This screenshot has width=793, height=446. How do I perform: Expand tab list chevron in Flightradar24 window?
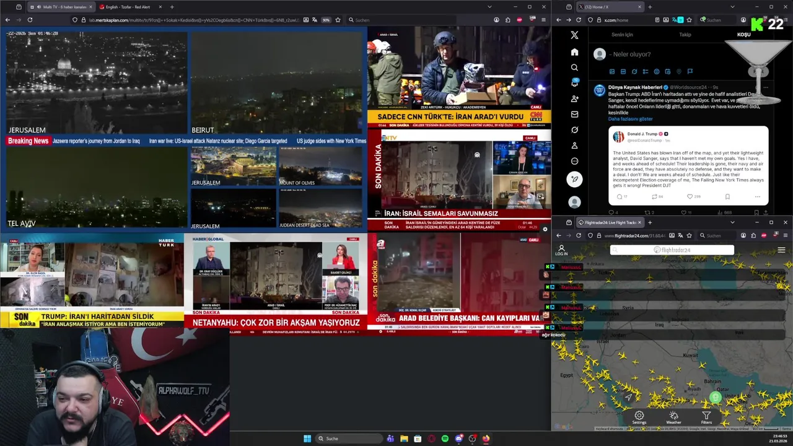pos(732,222)
